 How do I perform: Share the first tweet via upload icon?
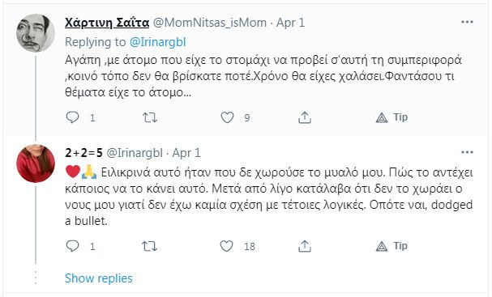[305, 117]
